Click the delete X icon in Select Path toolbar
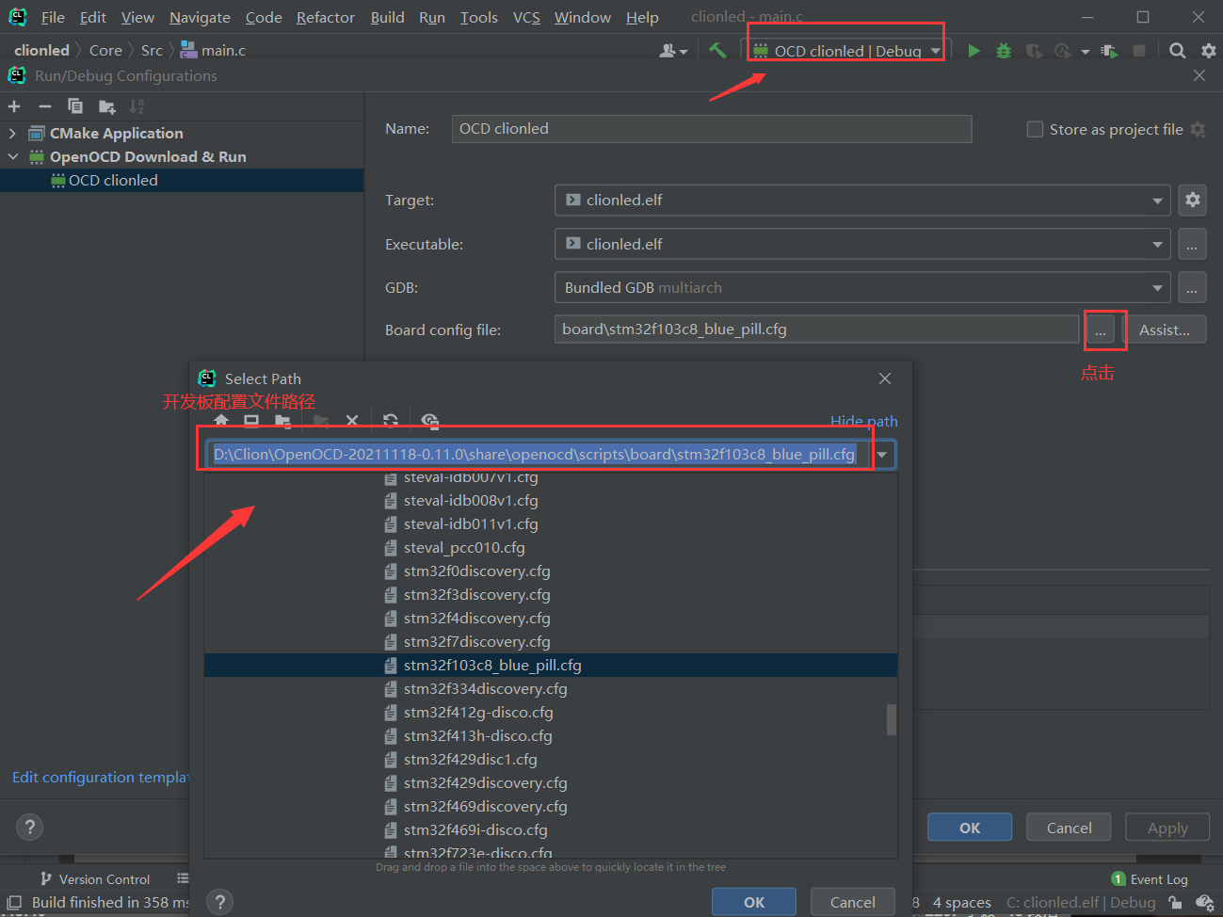1223x917 pixels. 352,421
